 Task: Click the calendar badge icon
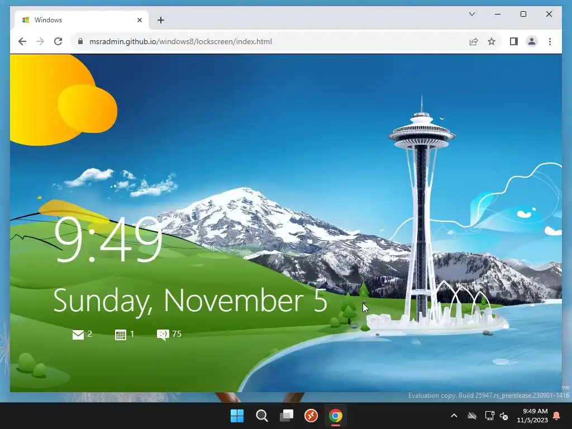[121, 335]
